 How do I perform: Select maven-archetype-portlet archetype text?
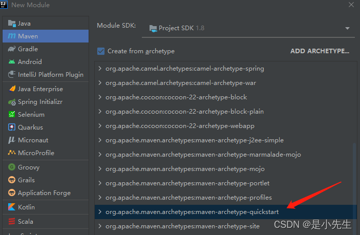[x=187, y=183]
